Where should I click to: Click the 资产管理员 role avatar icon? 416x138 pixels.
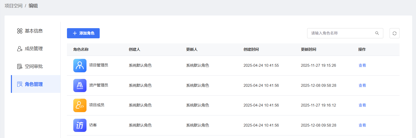tap(80, 85)
